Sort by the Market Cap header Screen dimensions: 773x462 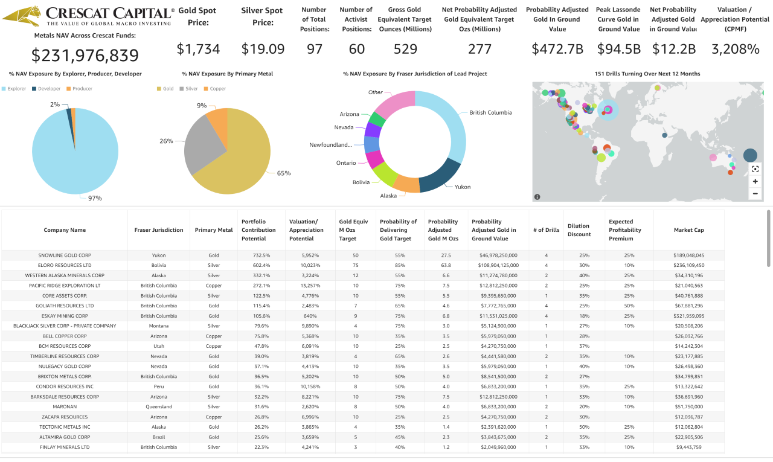coord(689,230)
